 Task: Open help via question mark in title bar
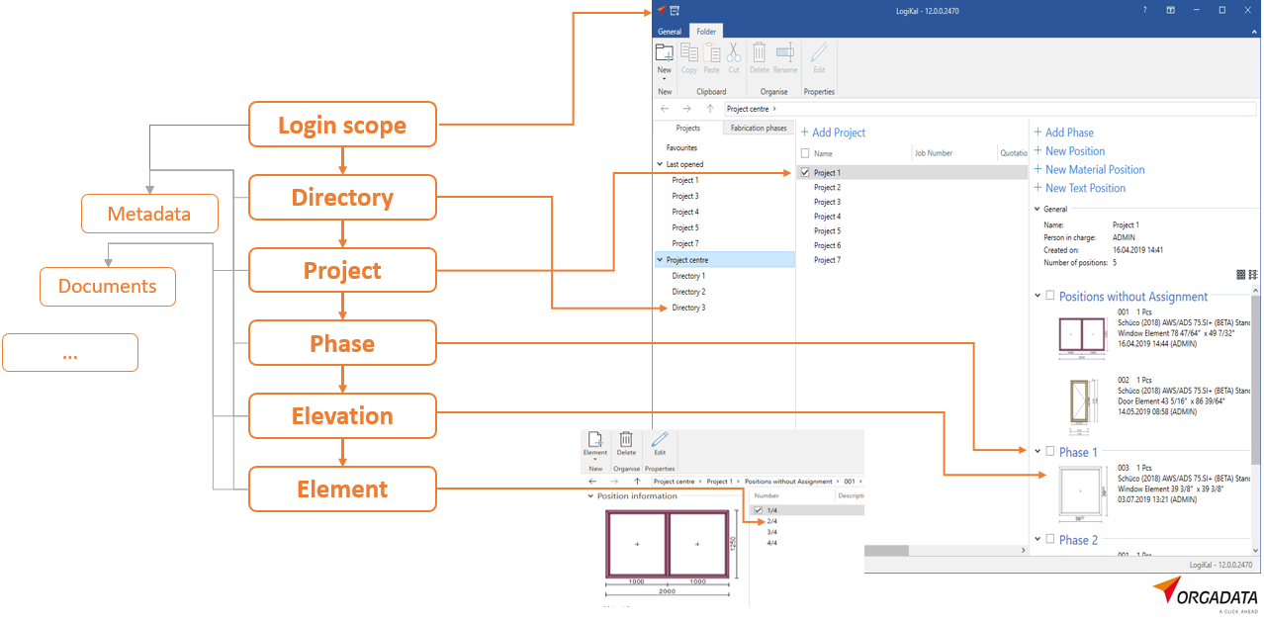coord(1144,10)
